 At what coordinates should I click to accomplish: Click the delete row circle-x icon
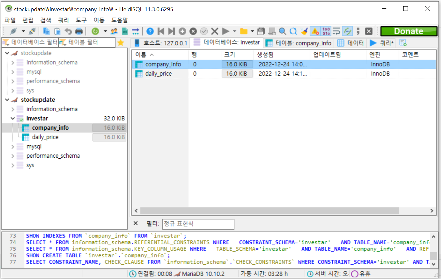tap(193, 31)
